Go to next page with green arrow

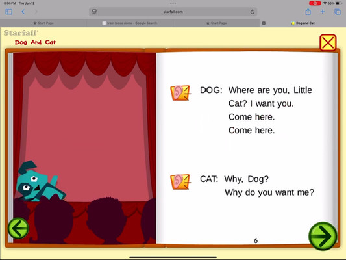323,236
